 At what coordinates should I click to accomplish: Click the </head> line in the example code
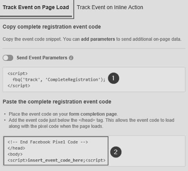tap(16, 148)
